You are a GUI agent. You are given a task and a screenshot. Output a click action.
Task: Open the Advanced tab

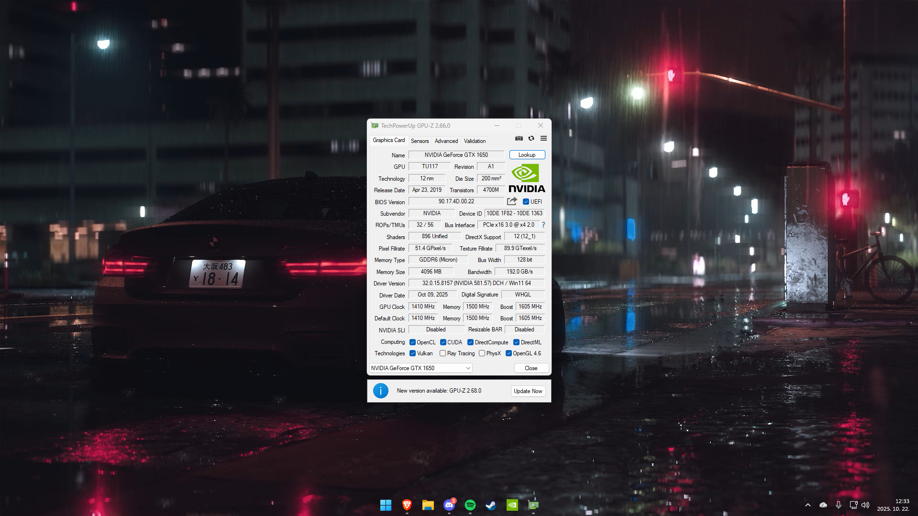(x=446, y=141)
